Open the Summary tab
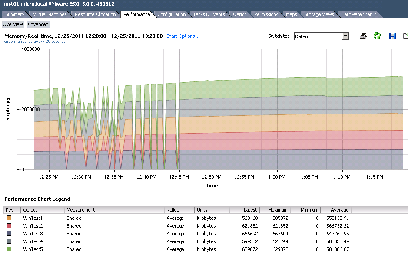 click(x=15, y=15)
